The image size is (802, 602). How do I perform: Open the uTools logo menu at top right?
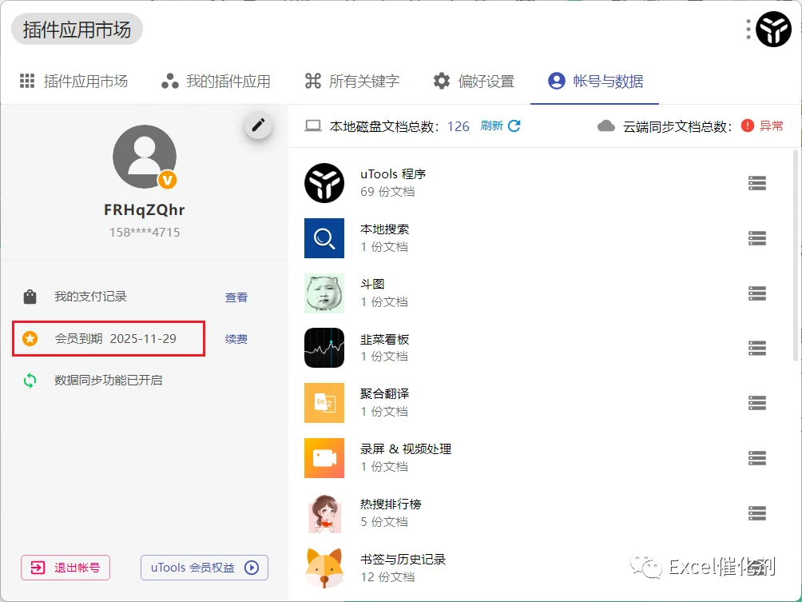click(x=773, y=29)
